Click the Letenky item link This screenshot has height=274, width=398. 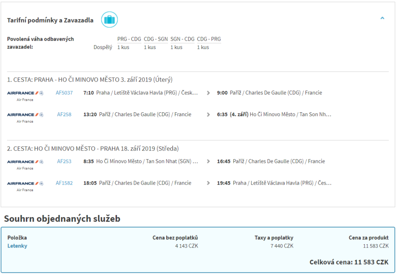pos(17,246)
